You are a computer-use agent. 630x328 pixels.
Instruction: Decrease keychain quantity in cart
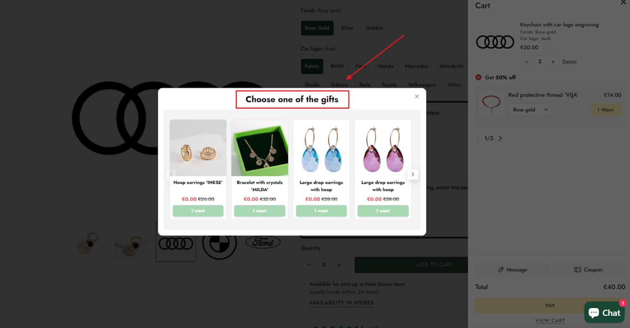tap(527, 62)
